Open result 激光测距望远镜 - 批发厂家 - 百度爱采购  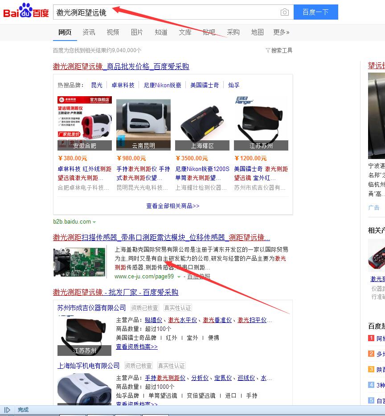click(115, 292)
